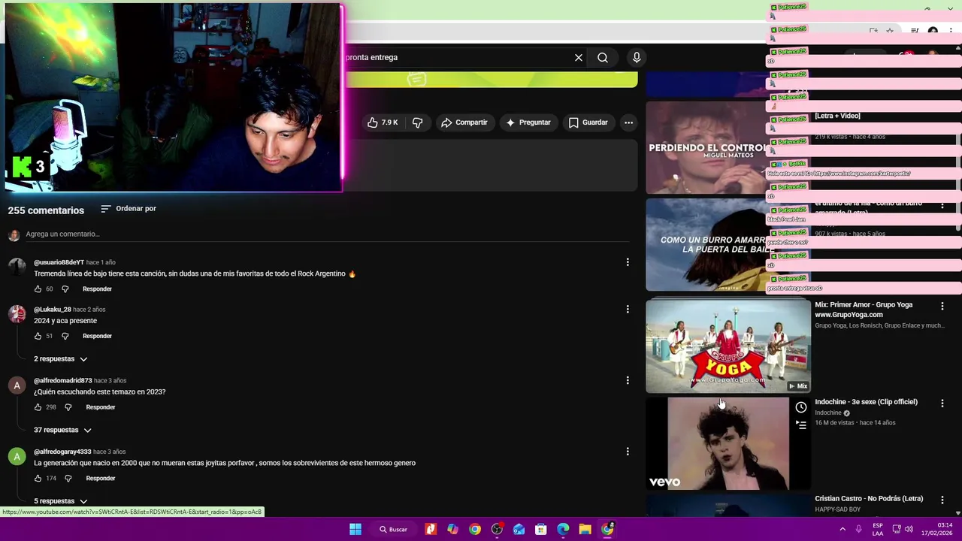Open 'Mix: Primer Amor - Grupo Yoga' title
The image size is (962, 541).
pos(864,310)
